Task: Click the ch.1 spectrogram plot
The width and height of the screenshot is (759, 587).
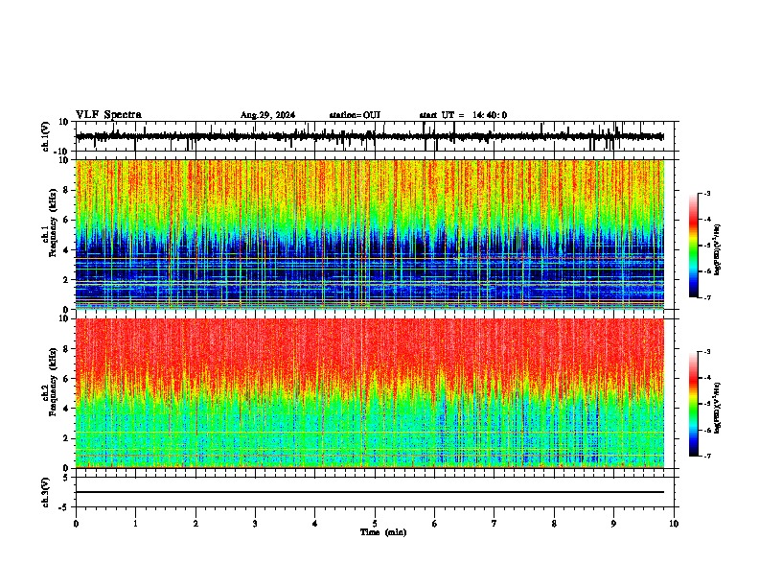Action: click(x=370, y=234)
